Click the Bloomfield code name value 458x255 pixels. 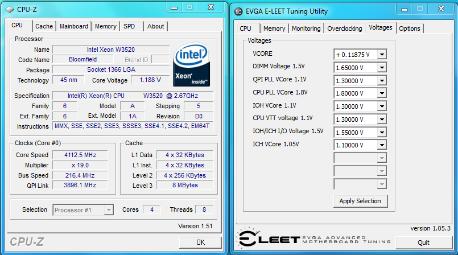(x=82, y=59)
